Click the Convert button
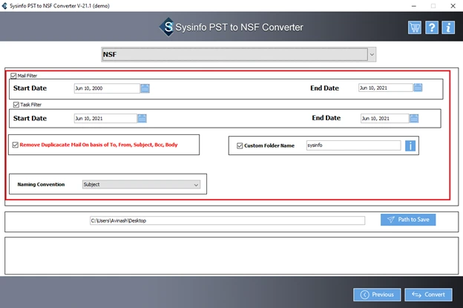 (428, 295)
